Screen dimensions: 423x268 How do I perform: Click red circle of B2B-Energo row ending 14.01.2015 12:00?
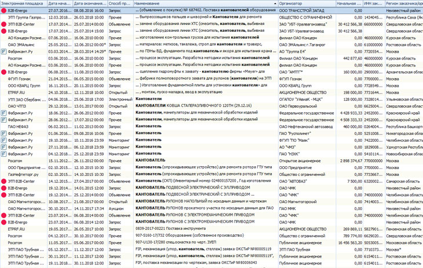3,188
